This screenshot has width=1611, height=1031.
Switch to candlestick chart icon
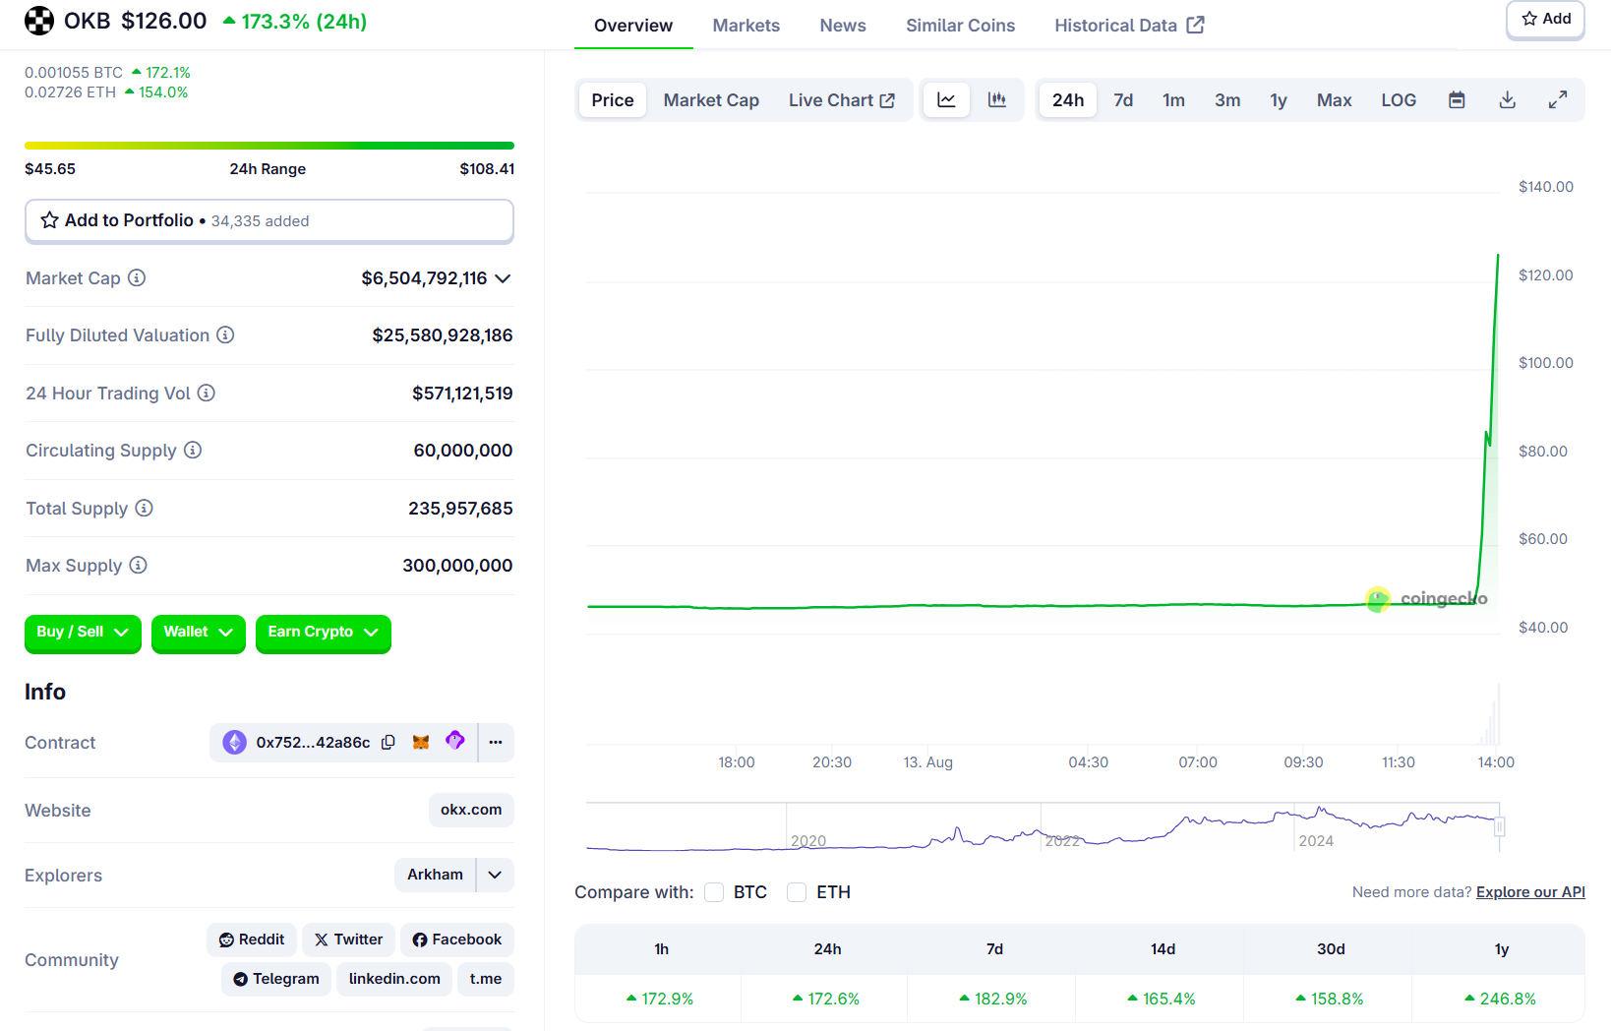coord(996,100)
